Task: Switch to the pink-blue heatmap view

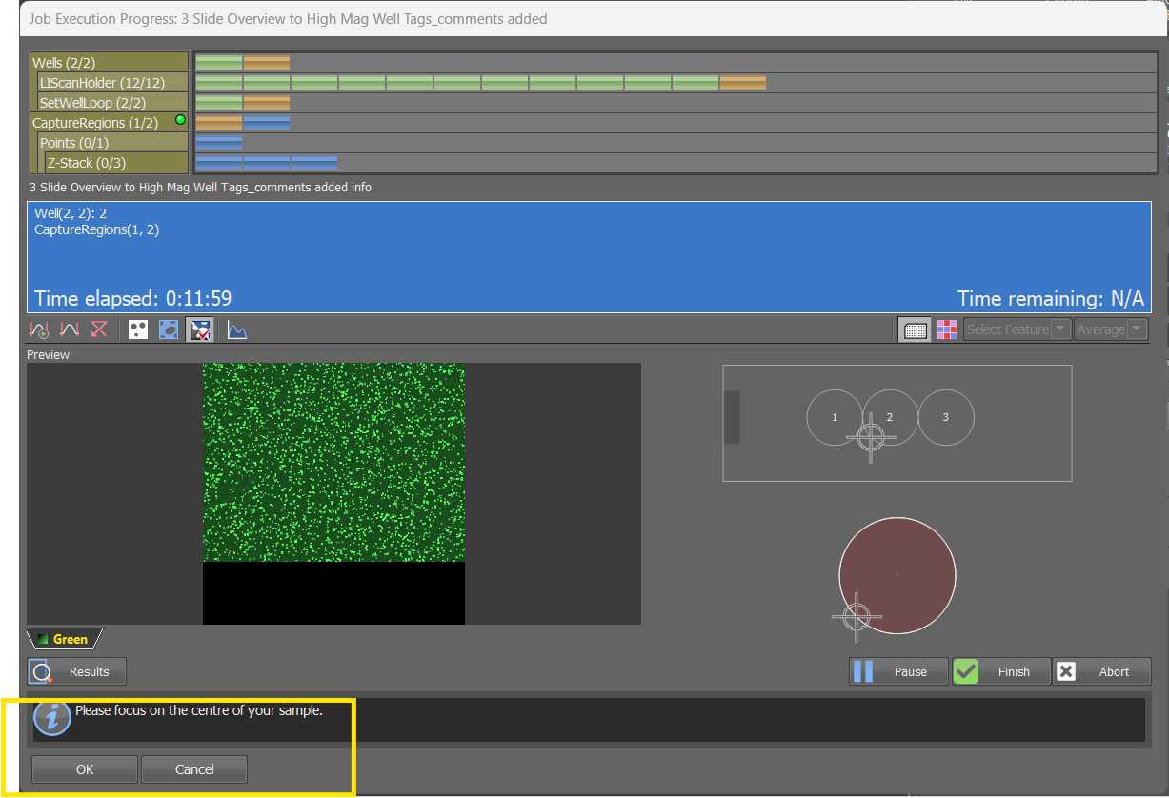Action: [947, 329]
